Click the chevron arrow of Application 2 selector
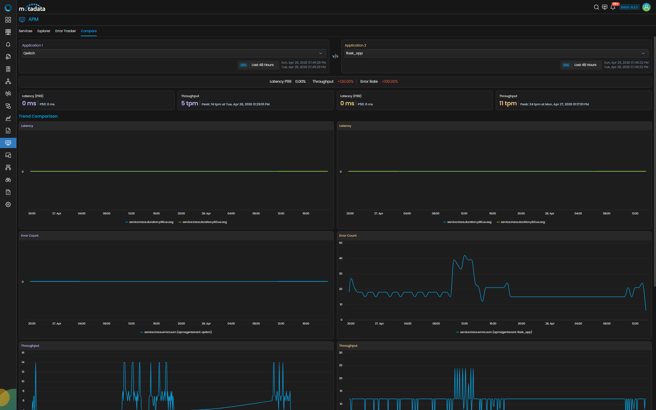 643,53
